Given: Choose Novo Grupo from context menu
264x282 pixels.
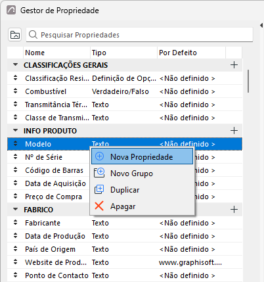Looking at the screenshot, I should point(142,173).
